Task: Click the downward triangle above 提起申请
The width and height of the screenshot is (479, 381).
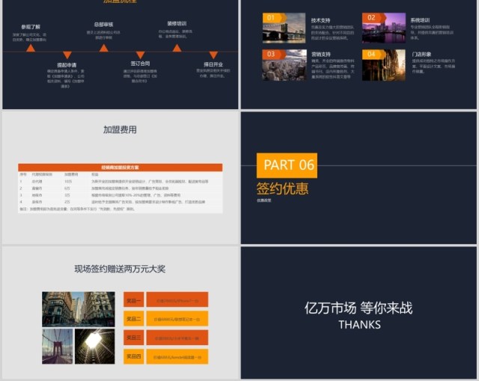Action: tap(67, 55)
